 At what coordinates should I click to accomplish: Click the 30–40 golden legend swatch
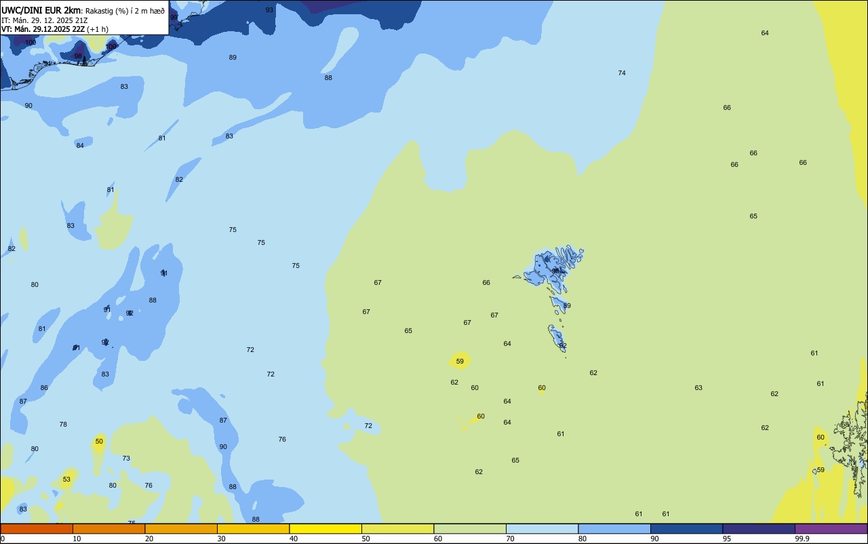point(253,528)
